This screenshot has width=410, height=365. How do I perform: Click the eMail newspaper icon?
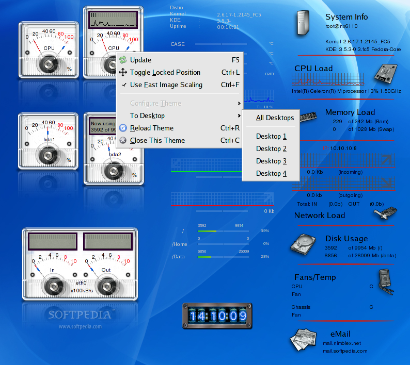(x=303, y=339)
